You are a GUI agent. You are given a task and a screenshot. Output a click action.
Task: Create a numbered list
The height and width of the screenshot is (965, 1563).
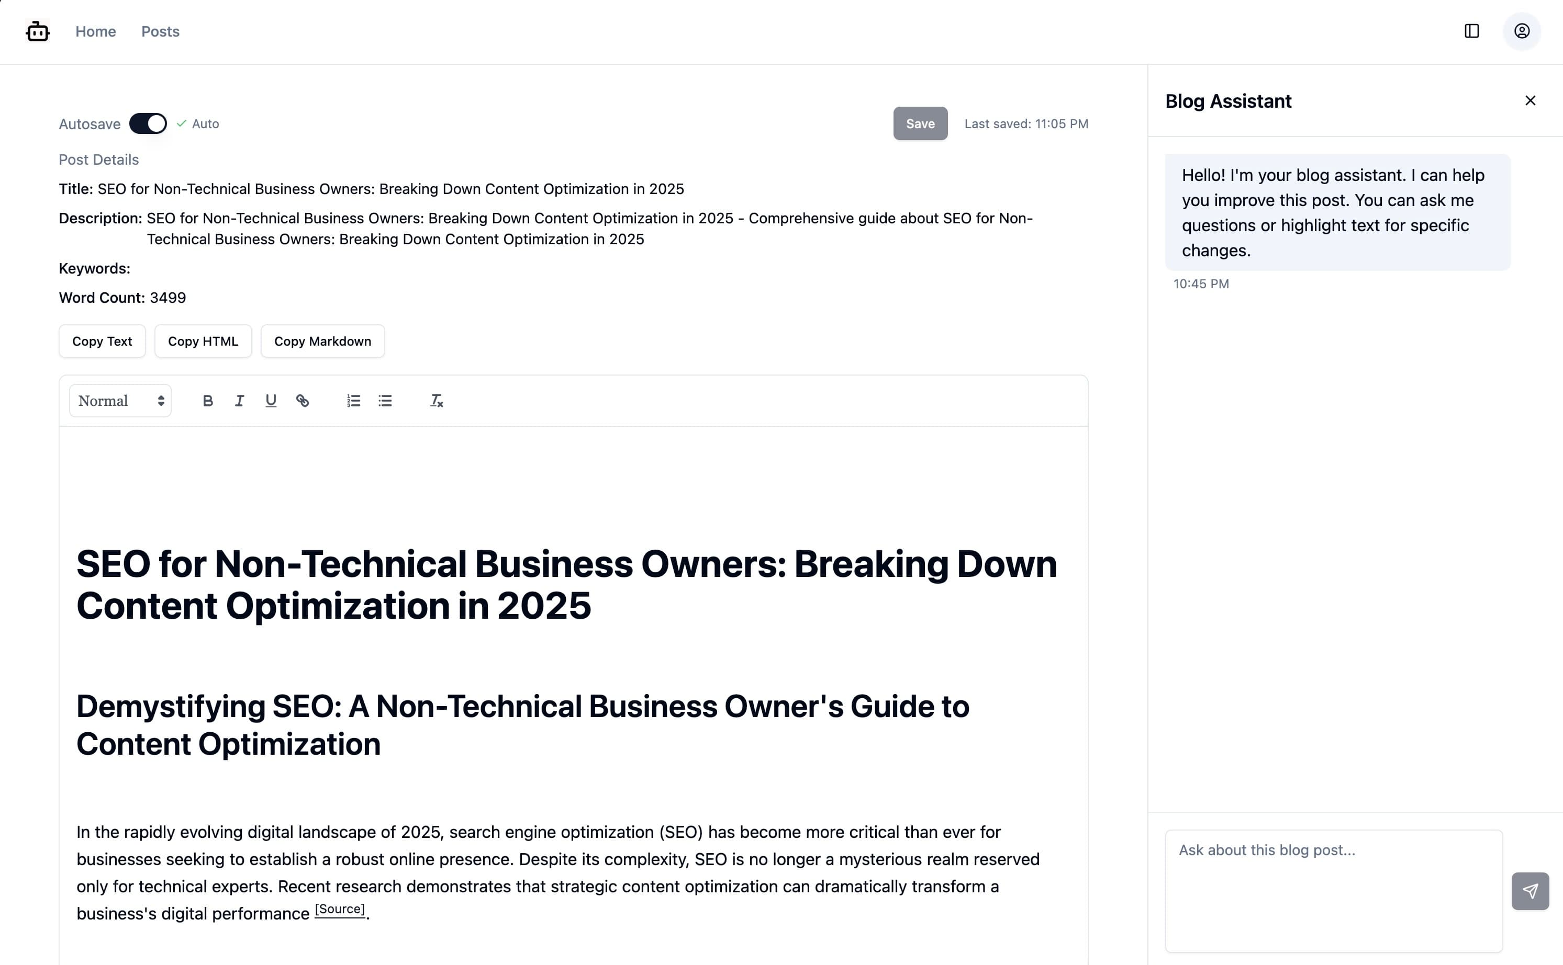353,401
